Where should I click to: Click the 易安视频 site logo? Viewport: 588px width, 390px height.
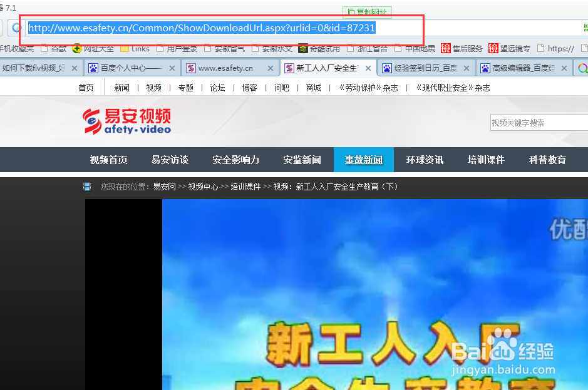(126, 121)
